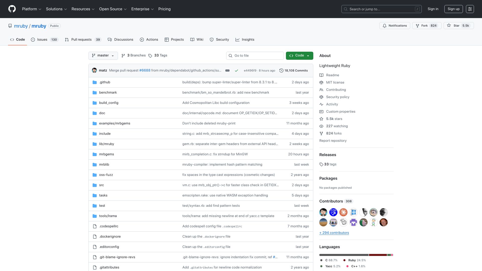Open the mrbgems folder
482x271 pixels.
pyautogui.click(x=106, y=154)
